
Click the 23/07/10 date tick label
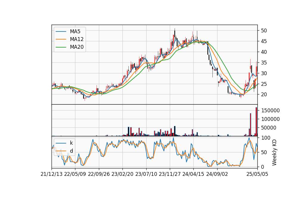point(146,174)
